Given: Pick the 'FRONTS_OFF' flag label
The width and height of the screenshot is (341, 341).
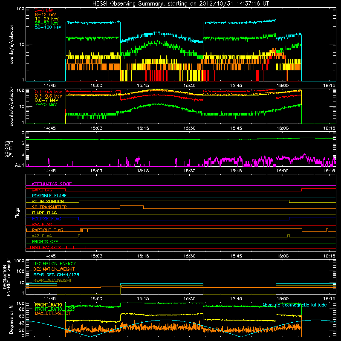Looking at the screenshot, I should (x=45, y=242).
